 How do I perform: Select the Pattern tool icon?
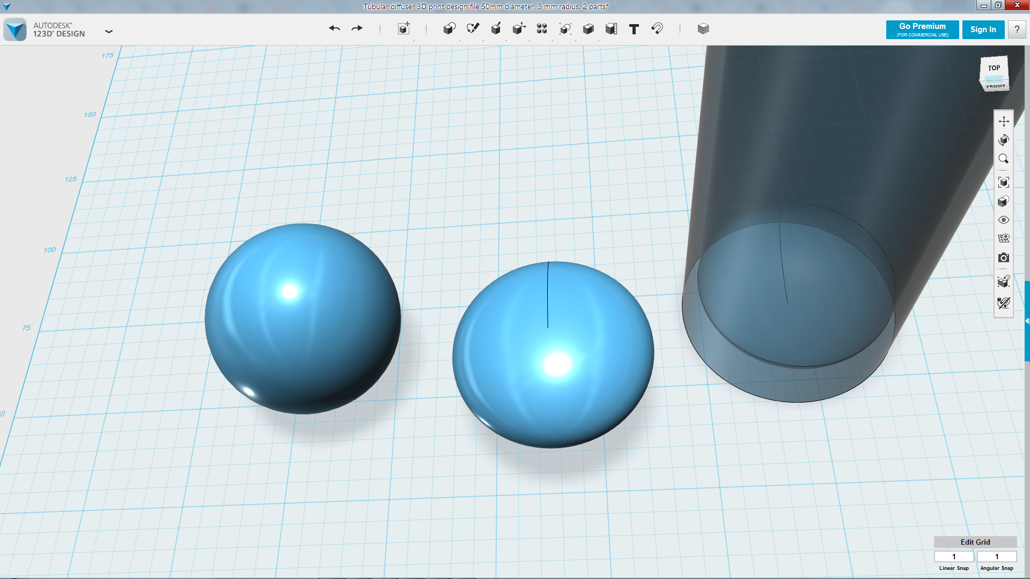pyautogui.click(x=542, y=29)
